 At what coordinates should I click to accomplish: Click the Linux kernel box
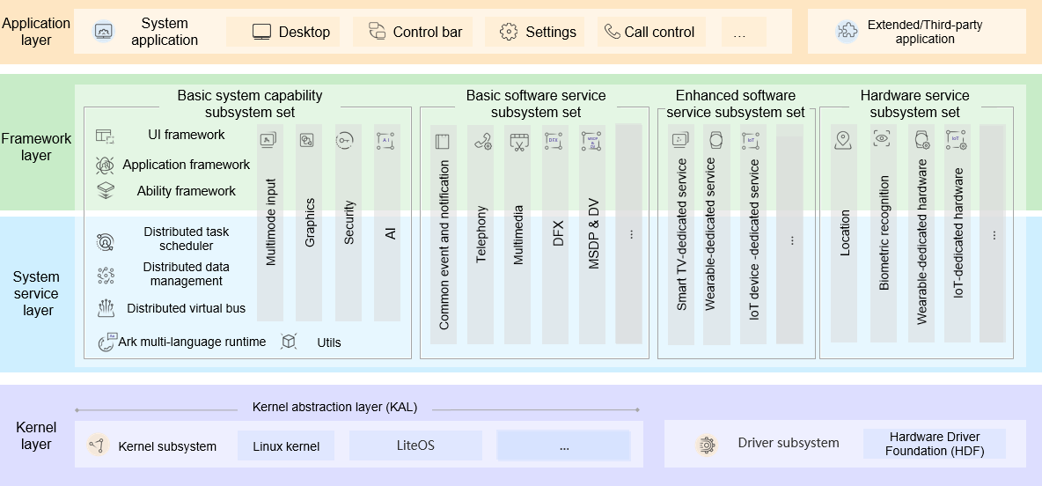pos(286,445)
